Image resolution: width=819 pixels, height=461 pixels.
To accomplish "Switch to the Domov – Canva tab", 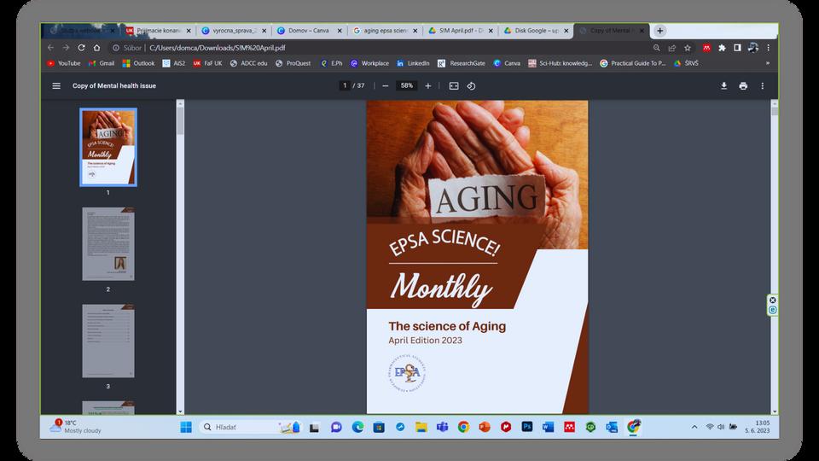I will (x=309, y=31).
